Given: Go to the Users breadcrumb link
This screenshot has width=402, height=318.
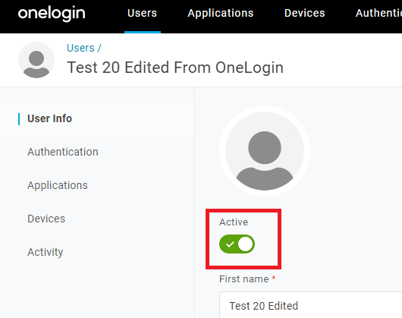Looking at the screenshot, I should (x=80, y=48).
